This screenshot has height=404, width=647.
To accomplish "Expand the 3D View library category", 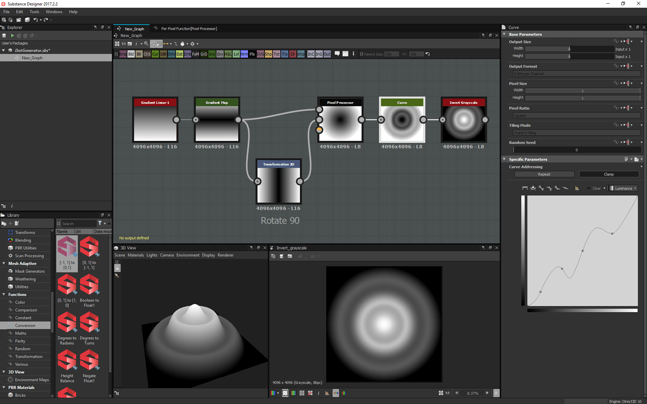I will 15,372.
